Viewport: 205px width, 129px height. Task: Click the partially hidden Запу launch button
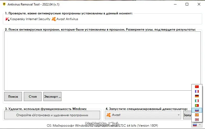(187, 115)
